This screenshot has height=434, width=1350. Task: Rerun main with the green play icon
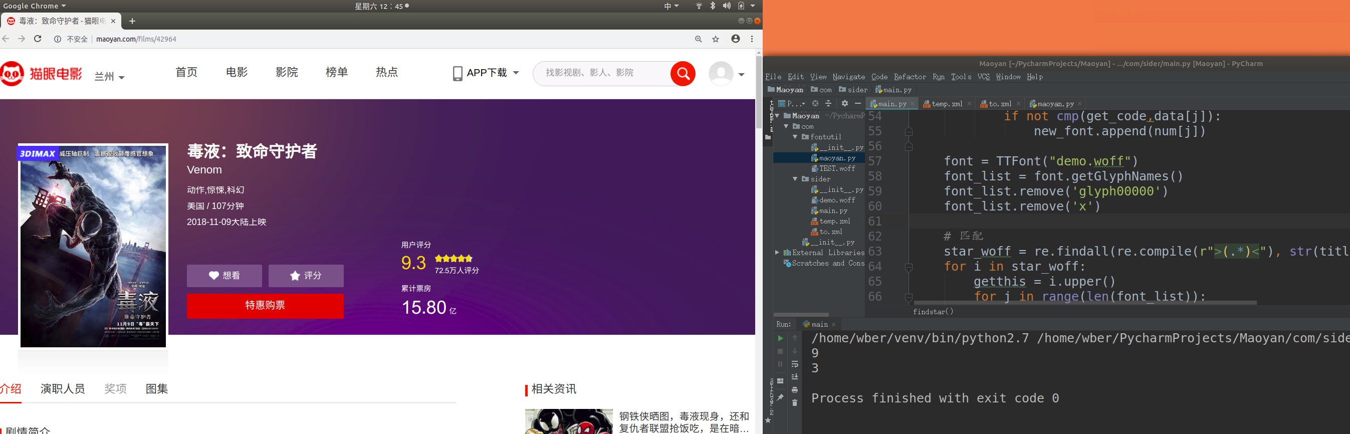[x=780, y=339]
